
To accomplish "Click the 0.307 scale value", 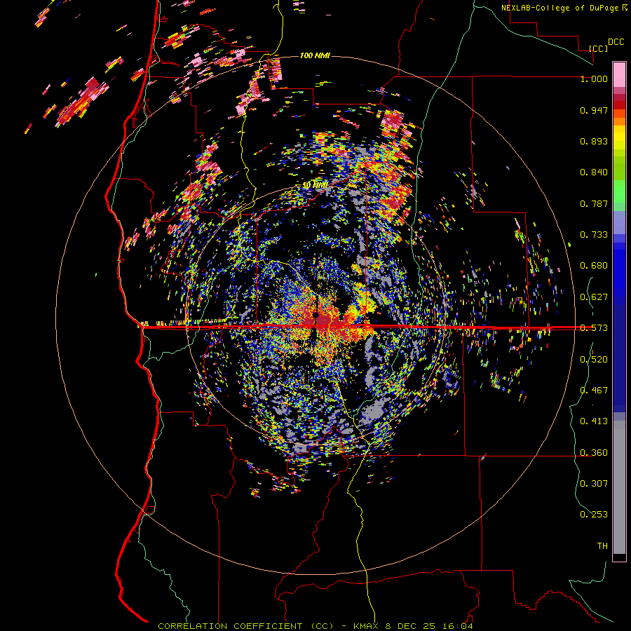I will point(594,484).
